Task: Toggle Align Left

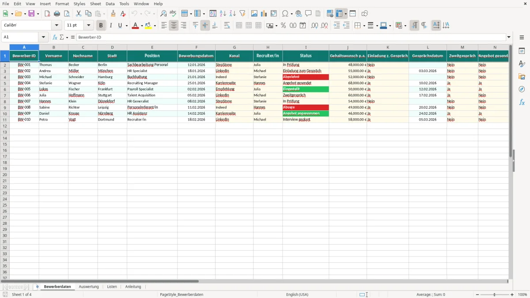Action: [164, 26]
